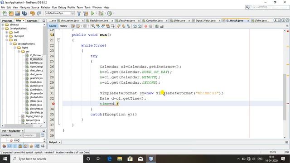Click the New Project toolbar icon
Image resolution: width=290 pixels, height=163 pixels.
[11, 13]
